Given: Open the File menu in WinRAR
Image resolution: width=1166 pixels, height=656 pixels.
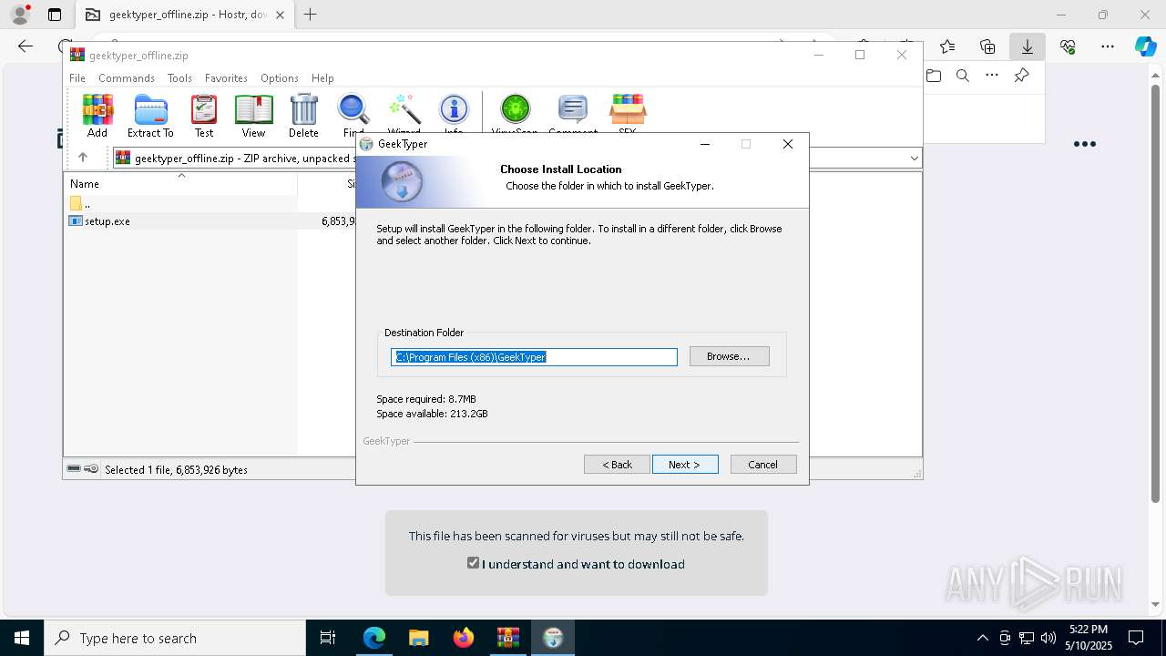Looking at the screenshot, I should [77, 78].
